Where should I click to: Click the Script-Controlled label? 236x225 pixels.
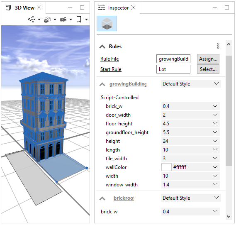119,98
